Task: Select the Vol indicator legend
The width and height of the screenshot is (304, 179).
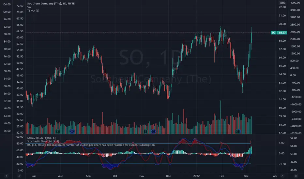Action: 29,7
